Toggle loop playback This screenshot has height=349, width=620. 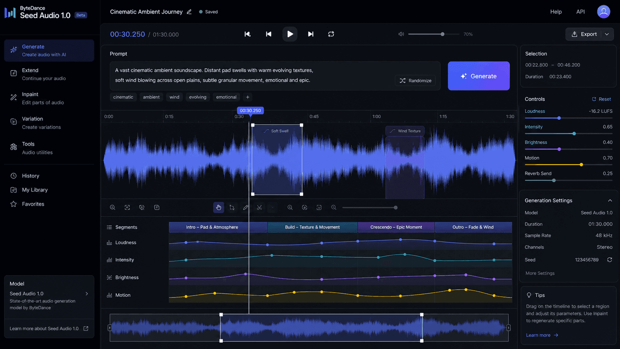[331, 34]
